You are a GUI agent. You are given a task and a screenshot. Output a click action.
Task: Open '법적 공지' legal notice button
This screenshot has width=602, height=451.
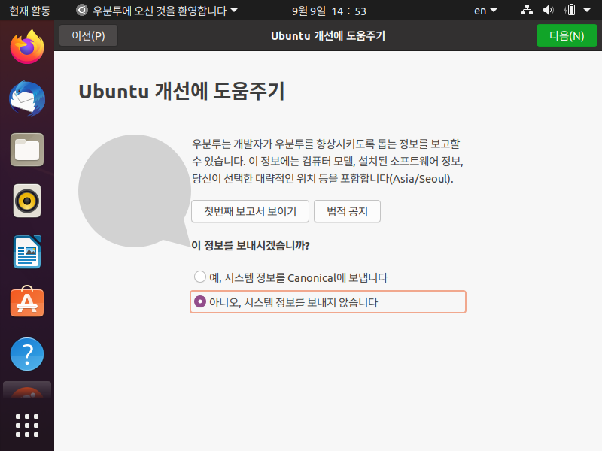pos(347,211)
